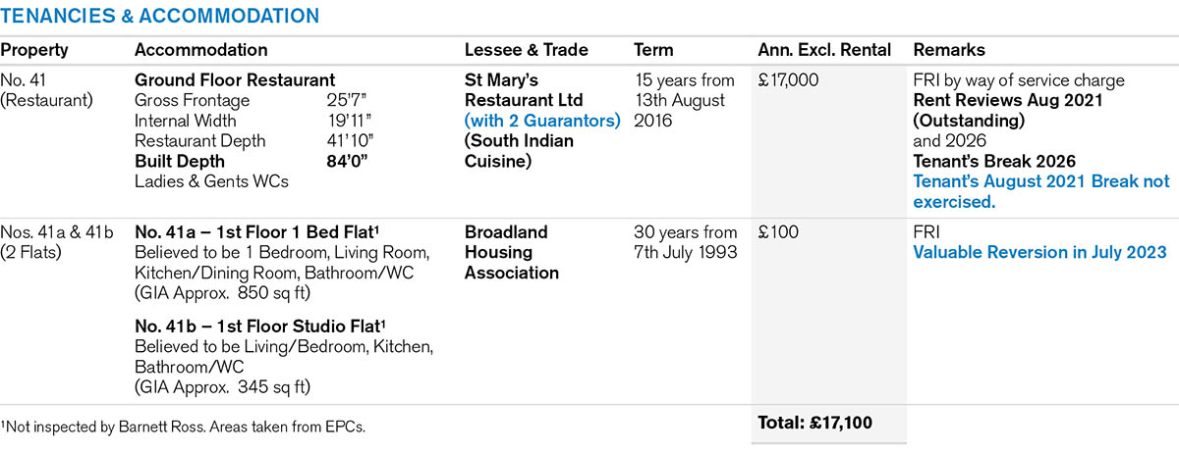This screenshot has width=1179, height=453.
Task: Click the "Ground Floor Restaurant" bold text
Action: pyautogui.click(x=235, y=80)
